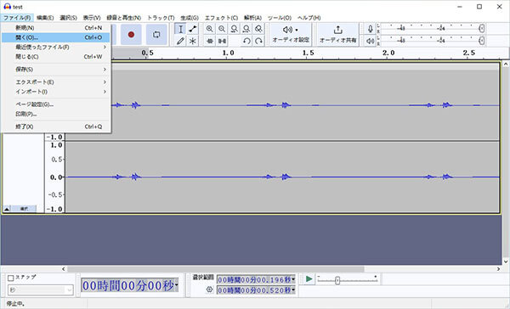510x309 pixels.
Task: Click the green play-at-speed button
Action: point(309,278)
